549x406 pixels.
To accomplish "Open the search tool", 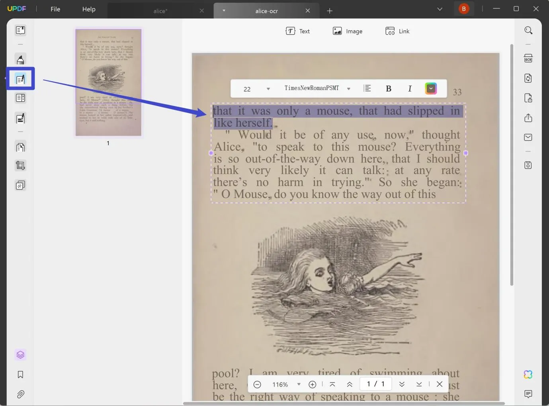I will 528,30.
